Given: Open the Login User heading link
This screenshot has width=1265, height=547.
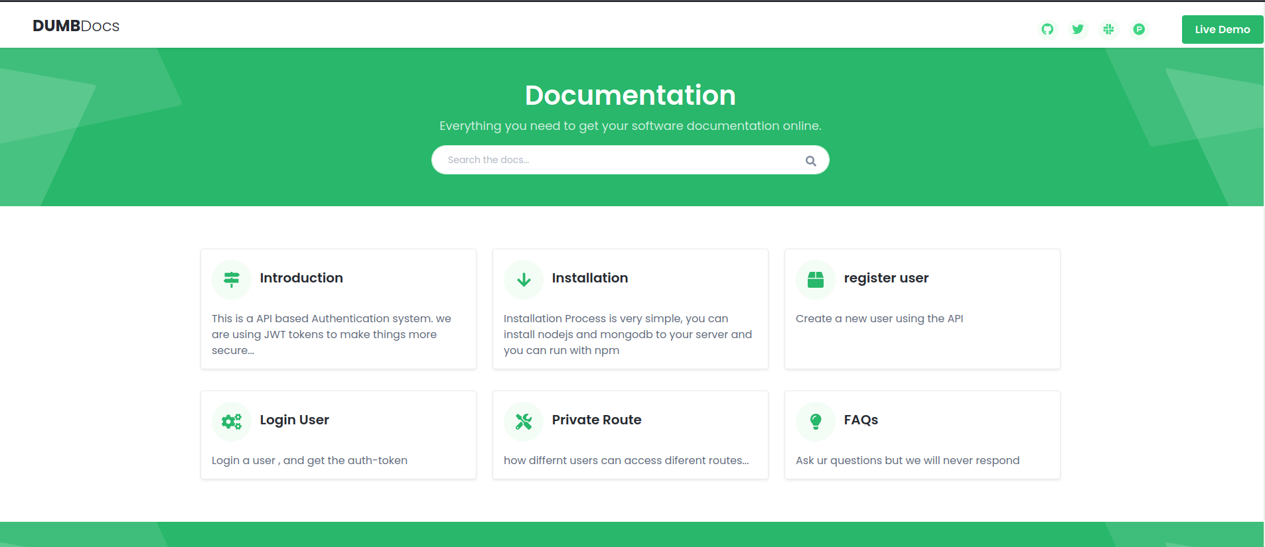Looking at the screenshot, I should point(294,420).
